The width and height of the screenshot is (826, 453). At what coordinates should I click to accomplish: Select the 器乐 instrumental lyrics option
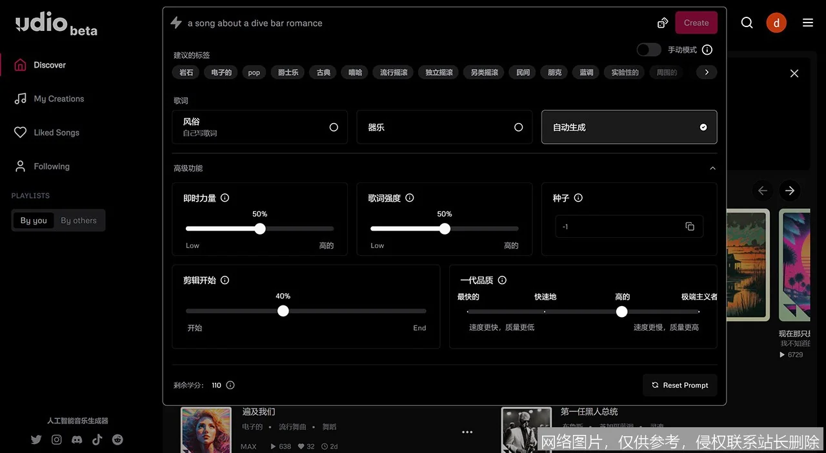pyautogui.click(x=444, y=127)
